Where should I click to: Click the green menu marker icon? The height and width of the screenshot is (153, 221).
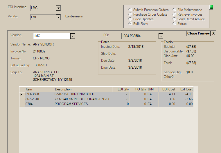point(211,7)
